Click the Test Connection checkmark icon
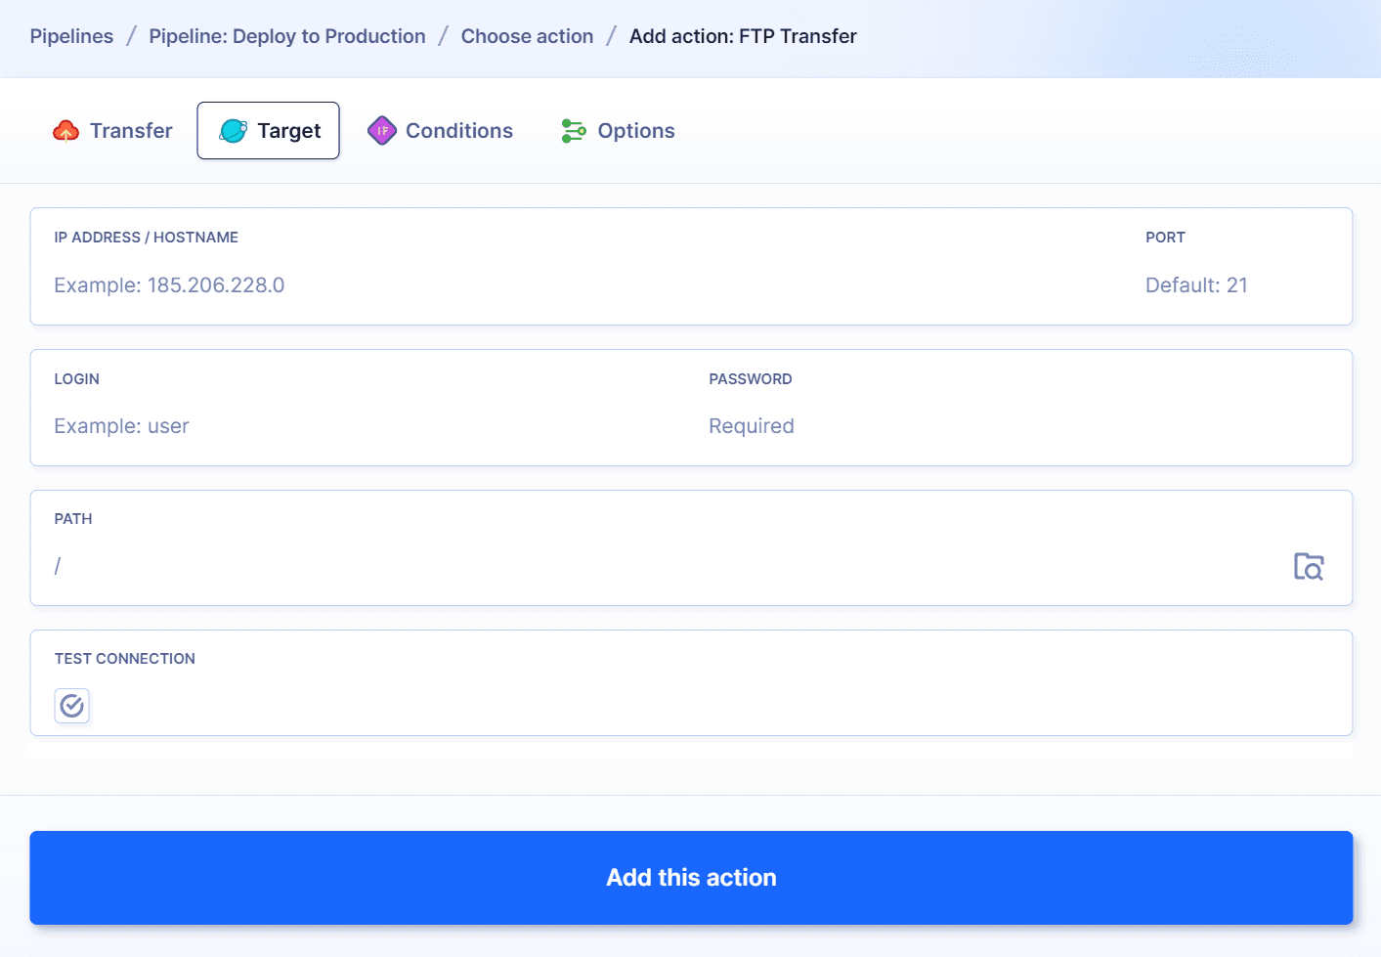The height and width of the screenshot is (957, 1381). (71, 705)
